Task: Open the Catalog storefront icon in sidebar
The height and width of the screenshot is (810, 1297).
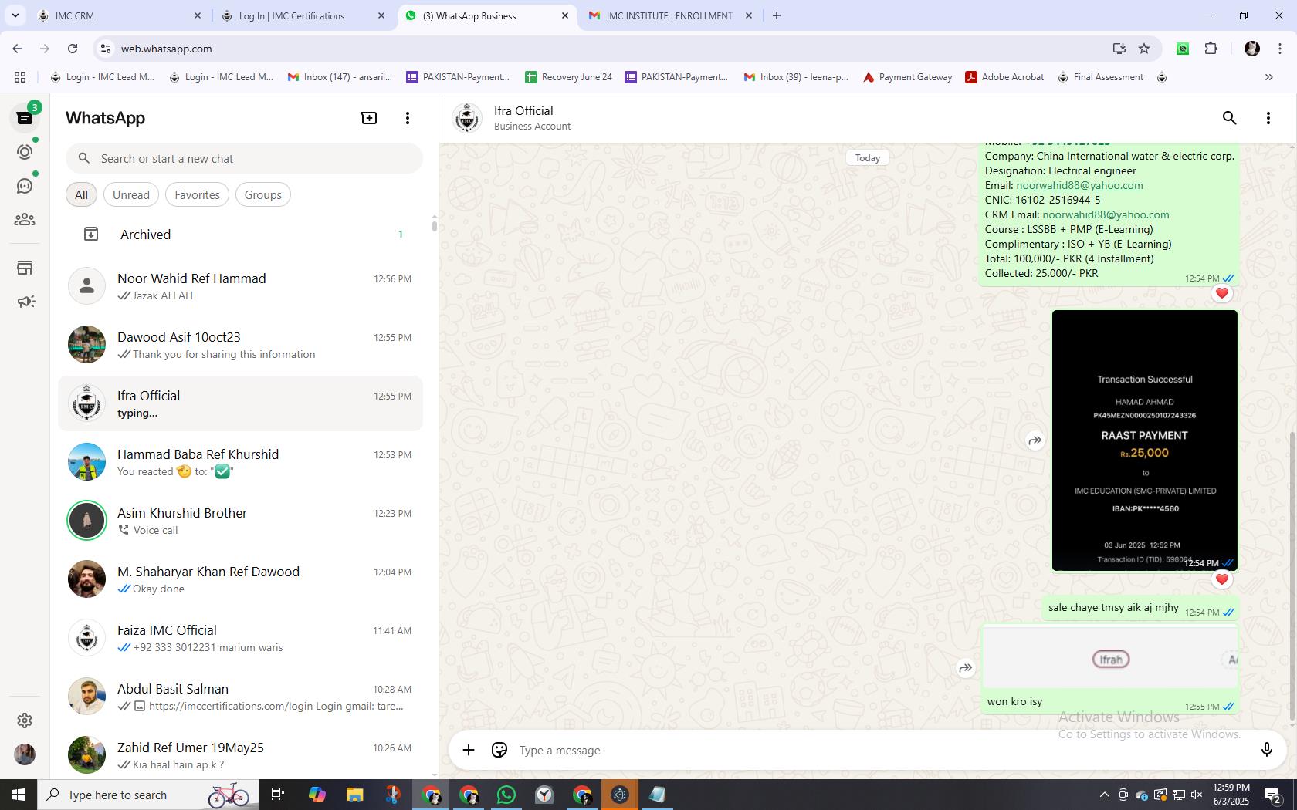Action: coord(25,268)
